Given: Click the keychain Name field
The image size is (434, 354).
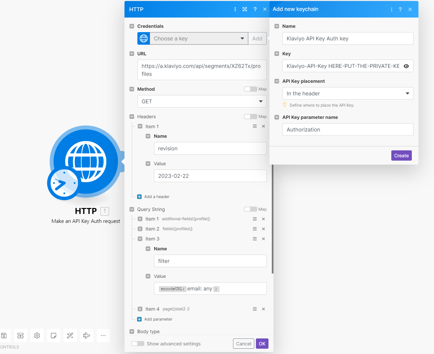Looking at the screenshot, I should (x=348, y=38).
